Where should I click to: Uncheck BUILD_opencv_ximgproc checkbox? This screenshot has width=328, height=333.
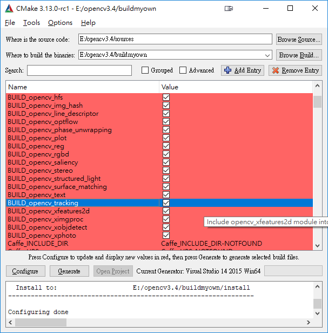(x=166, y=219)
